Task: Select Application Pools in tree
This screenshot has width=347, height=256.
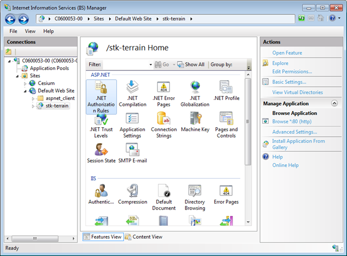Action: (x=49, y=68)
